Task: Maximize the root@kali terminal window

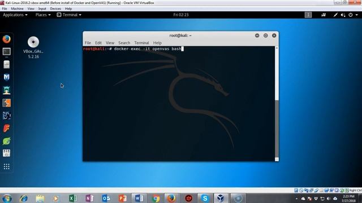Action: (x=265, y=36)
